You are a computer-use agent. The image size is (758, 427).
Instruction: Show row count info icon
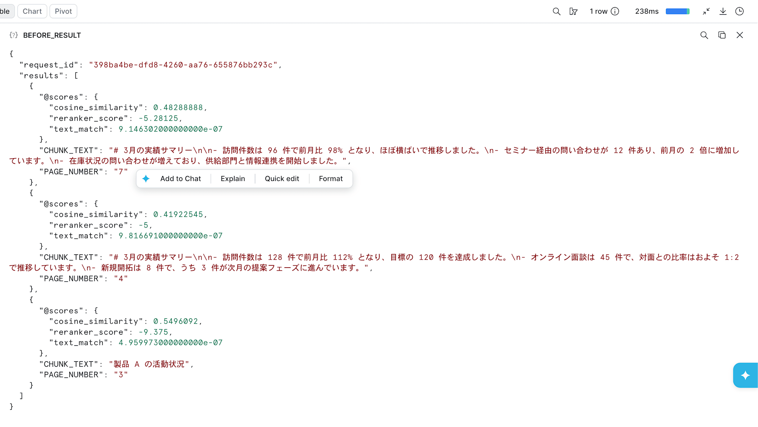click(x=615, y=11)
